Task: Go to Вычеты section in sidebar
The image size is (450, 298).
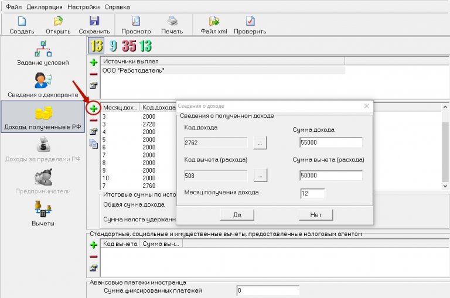Action: coord(43,213)
